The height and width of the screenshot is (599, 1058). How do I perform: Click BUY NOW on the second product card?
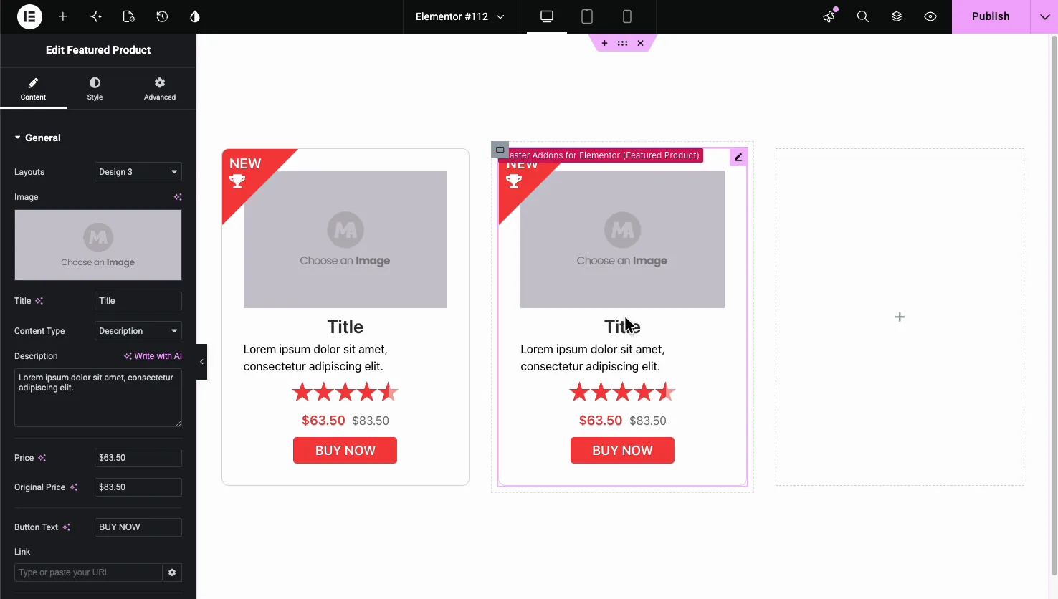click(x=622, y=451)
